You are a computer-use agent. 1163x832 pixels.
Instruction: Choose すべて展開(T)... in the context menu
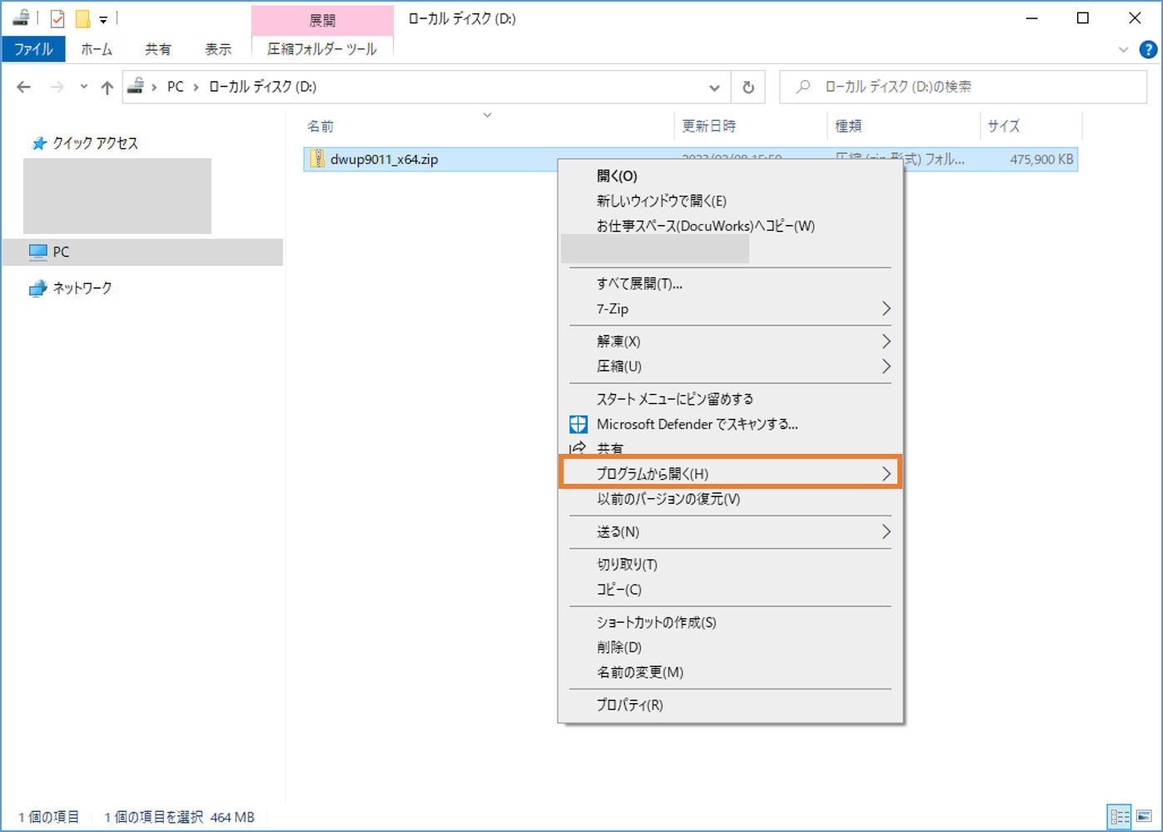[x=730, y=284]
